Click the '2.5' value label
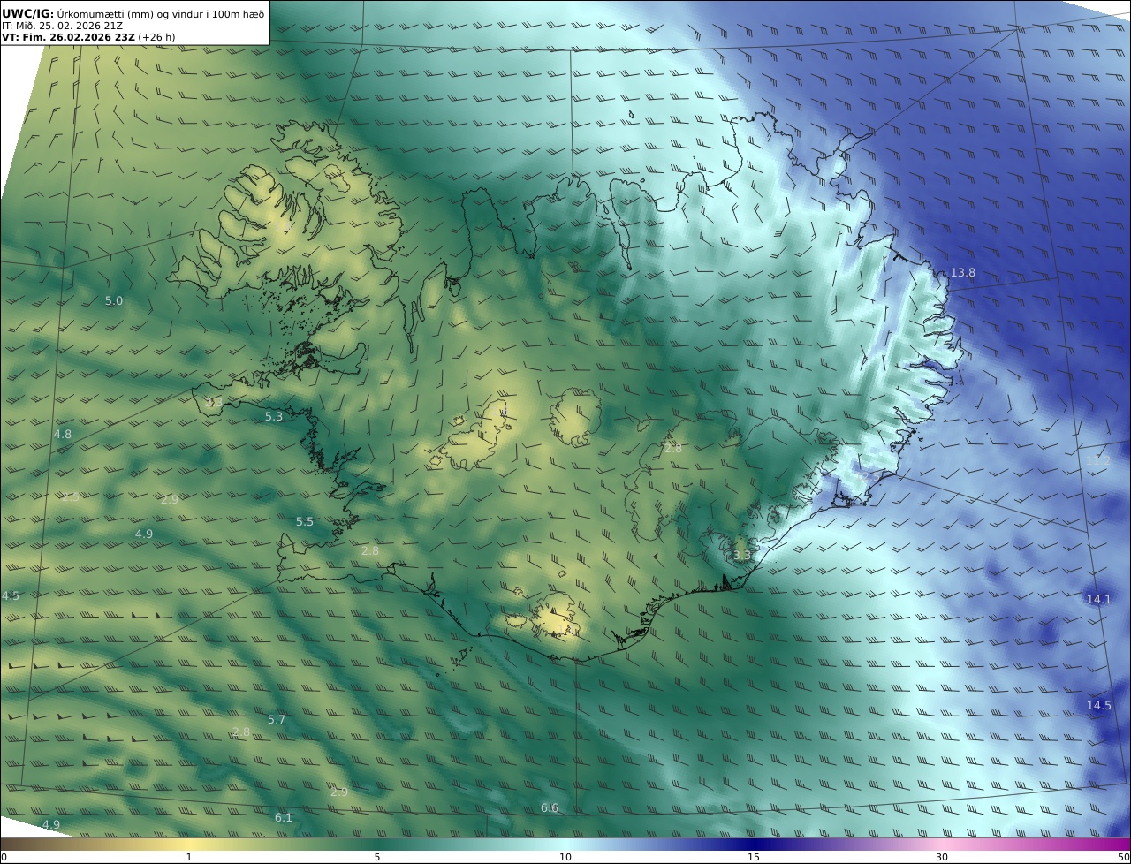Viewport: 1131px width, 864px height. click(x=71, y=496)
